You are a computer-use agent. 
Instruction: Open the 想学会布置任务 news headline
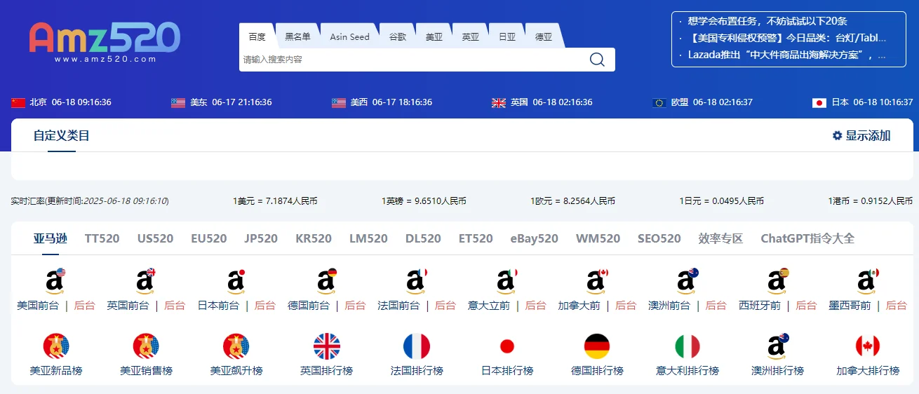pyautogui.click(x=767, y=21)
